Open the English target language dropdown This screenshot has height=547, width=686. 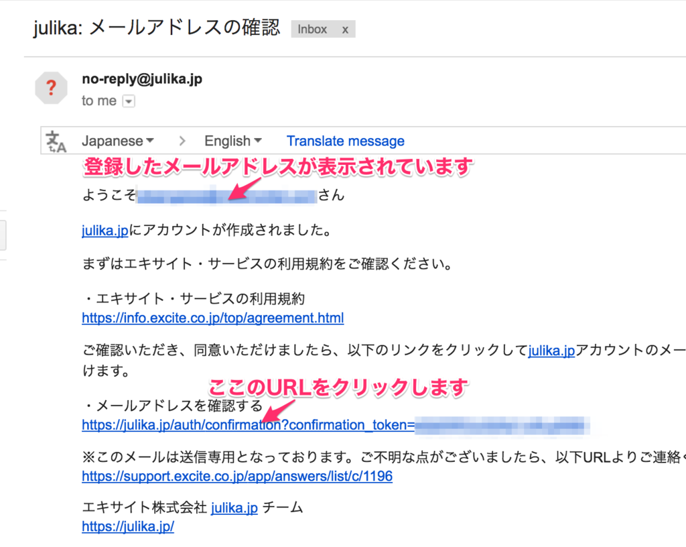232,141
